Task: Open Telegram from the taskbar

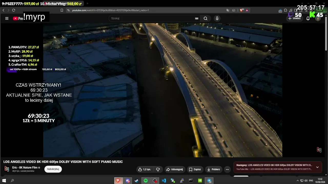Action: pos(209,181)
